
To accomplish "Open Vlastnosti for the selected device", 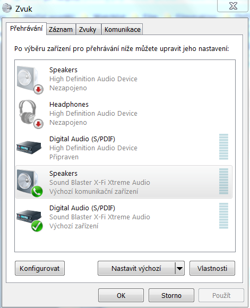I will tap(212, 268).
